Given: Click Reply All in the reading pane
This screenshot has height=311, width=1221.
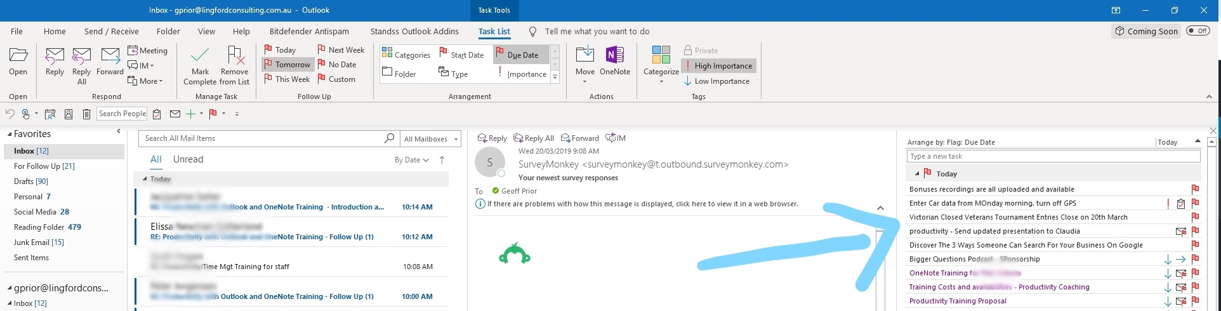Looking at the screenshot, I should coord(533,138).
